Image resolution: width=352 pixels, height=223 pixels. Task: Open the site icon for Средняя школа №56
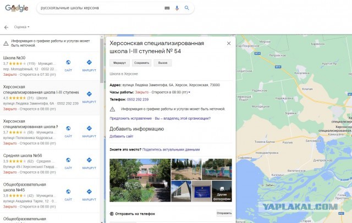68,160
